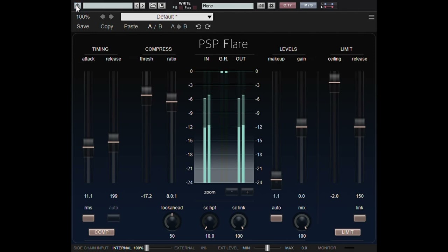Screen dimensions: 448x252
Task: Open the None sidechain field
Action: pos(228,6)
